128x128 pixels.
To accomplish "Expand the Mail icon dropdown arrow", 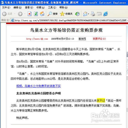I will point(89,14).
